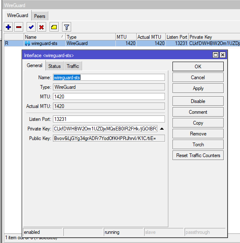
Task: Sort by the Actual MTU column header
Action: click(151, 37)
